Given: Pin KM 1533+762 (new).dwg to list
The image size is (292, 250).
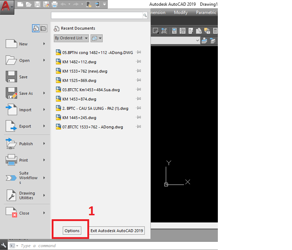Looking at the screenshot, I should point(139,70).
